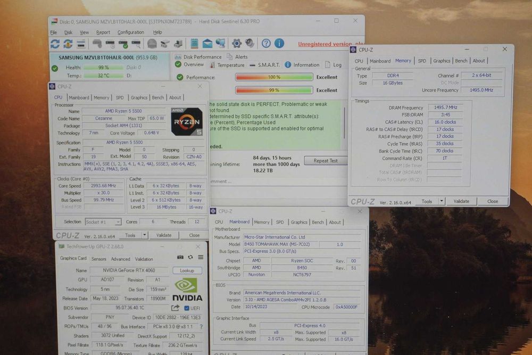Open the File menu in Hard Disk Sentinel
532x355 pixels.
[54, 32]
